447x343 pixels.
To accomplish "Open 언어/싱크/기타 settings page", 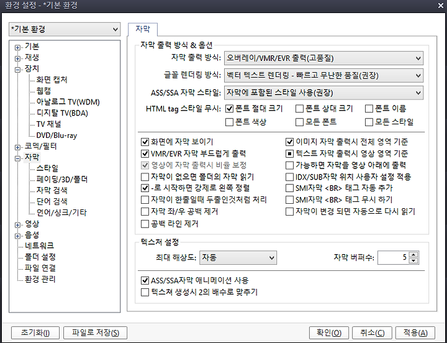I will click(61, 213).
